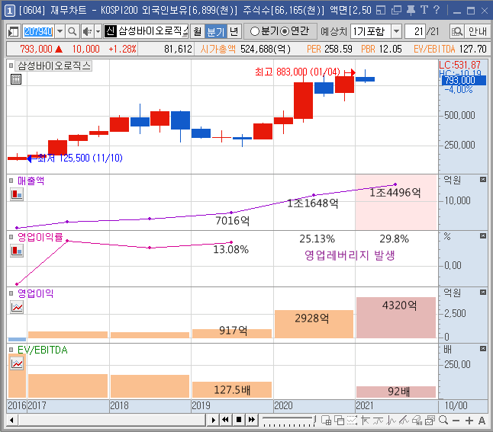Open the 예상치 1기포함 dropdown
Image resolution: width=493 pixels, height=432 pixels.
pyautogui.click(x=397, y=31)
